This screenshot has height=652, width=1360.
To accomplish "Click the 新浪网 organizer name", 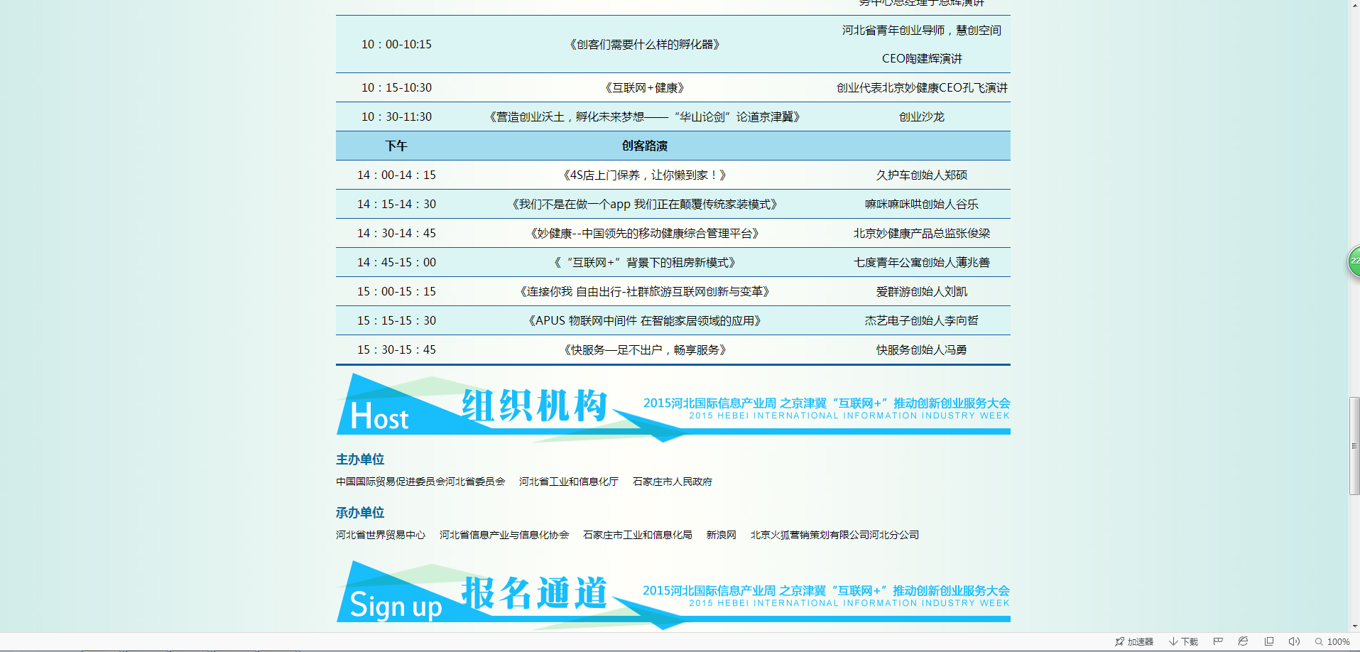I will tap(721, 535).
